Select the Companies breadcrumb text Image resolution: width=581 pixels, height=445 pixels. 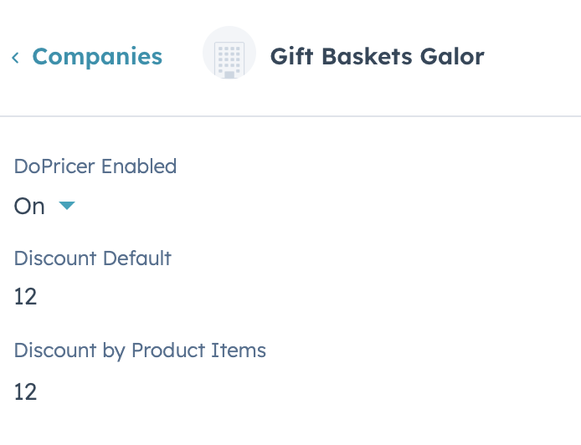point(97,57)
